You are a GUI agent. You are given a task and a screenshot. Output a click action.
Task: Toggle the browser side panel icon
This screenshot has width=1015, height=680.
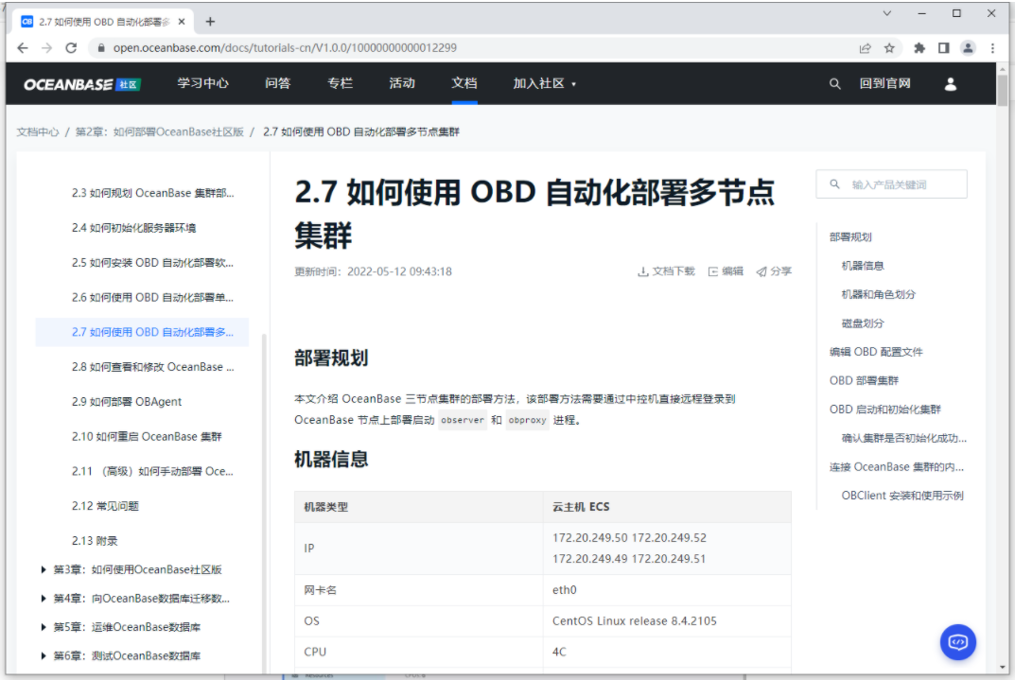pyautogui.click(x=944, y=48)
